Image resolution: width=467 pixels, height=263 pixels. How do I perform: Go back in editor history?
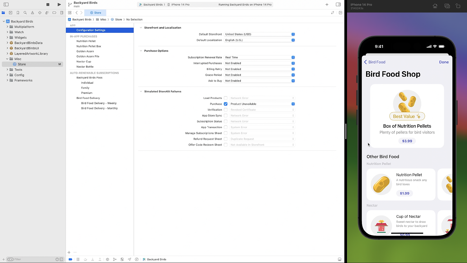76,13
